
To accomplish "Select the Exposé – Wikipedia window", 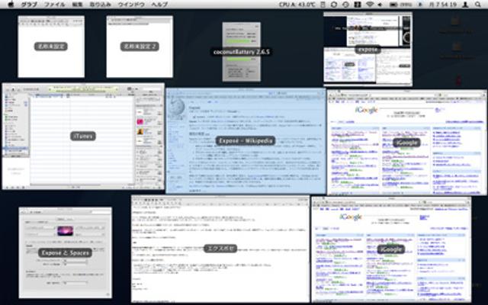I will coord(246,140).
